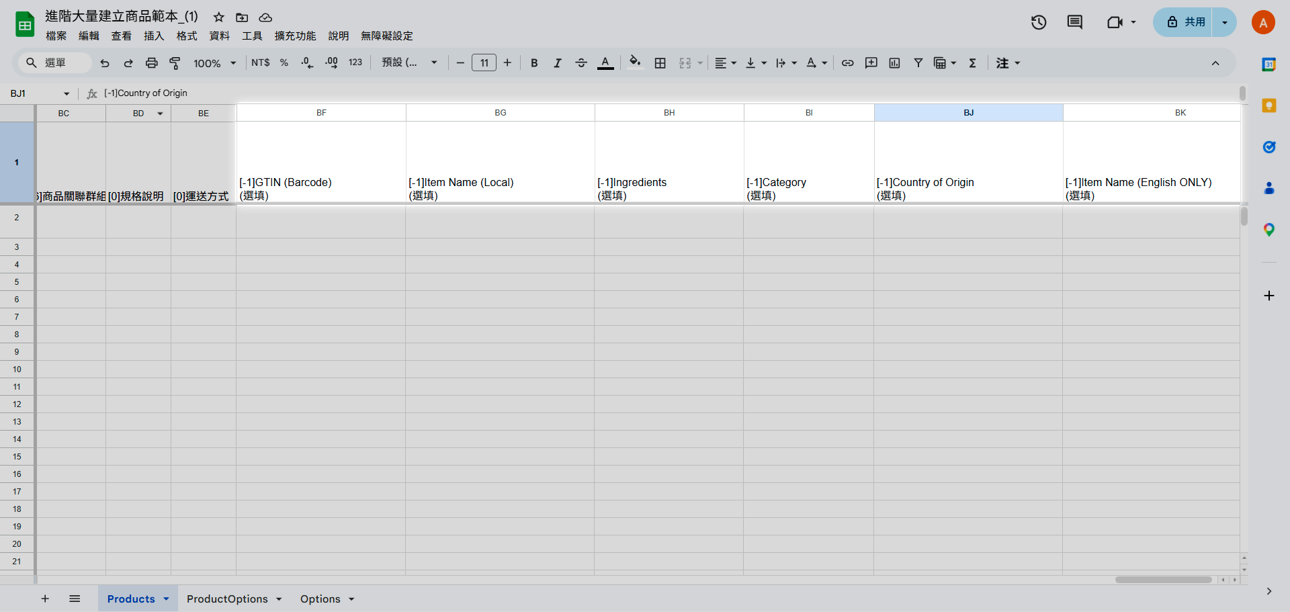Check the cloud save status
Viewport: 1290px width, 612px height.
pos(265,17)
